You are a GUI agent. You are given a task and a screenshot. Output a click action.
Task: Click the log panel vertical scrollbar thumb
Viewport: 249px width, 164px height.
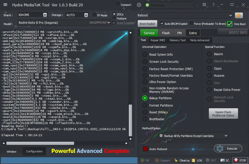130,120
